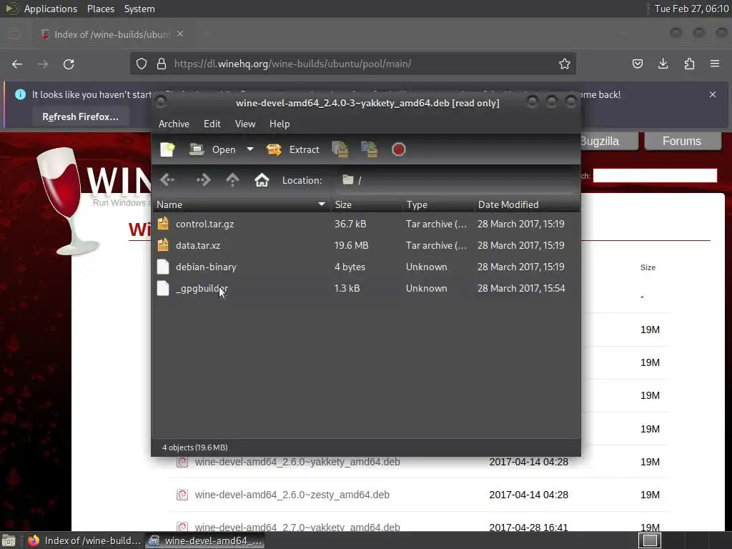
Task: Open the Archive menu
Action: tap(174, 124)
